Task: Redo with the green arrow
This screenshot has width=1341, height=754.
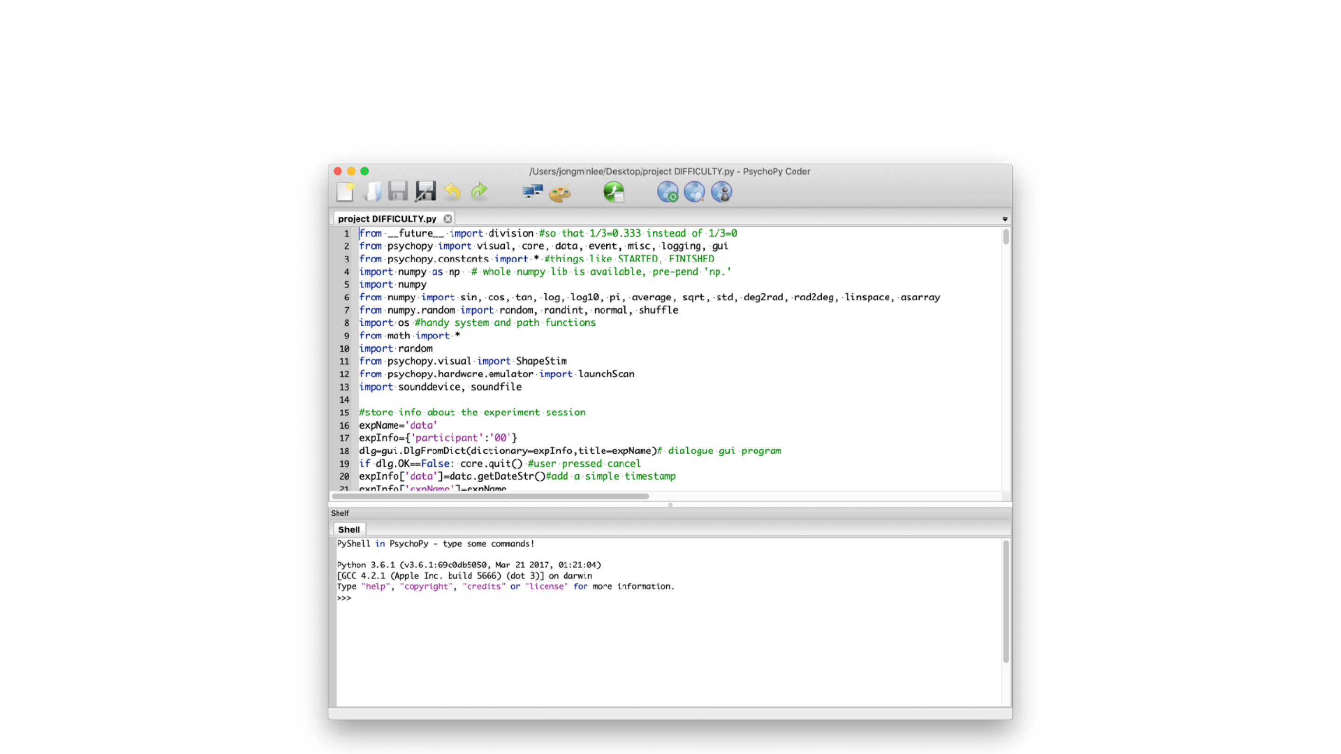Action: coord(479,192)
